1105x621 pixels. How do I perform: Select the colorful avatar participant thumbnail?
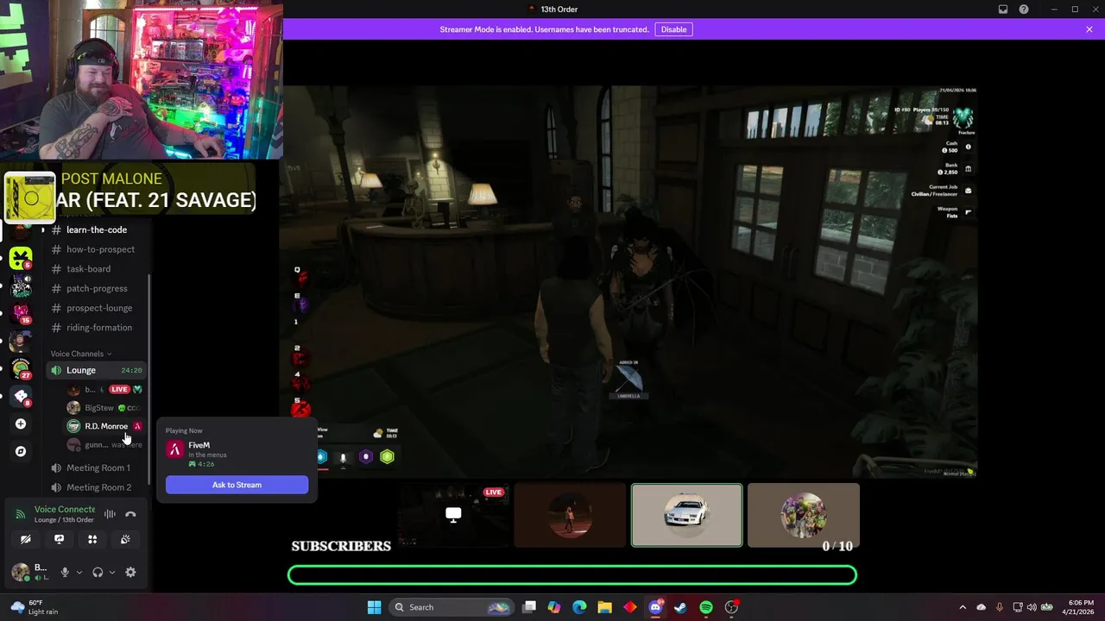click(804, 516)
